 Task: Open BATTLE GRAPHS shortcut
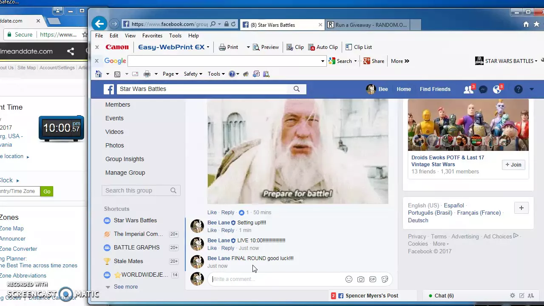point(136,247)
